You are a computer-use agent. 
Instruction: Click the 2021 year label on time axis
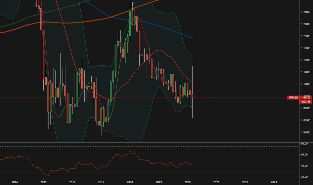click(x=216, y=182)
